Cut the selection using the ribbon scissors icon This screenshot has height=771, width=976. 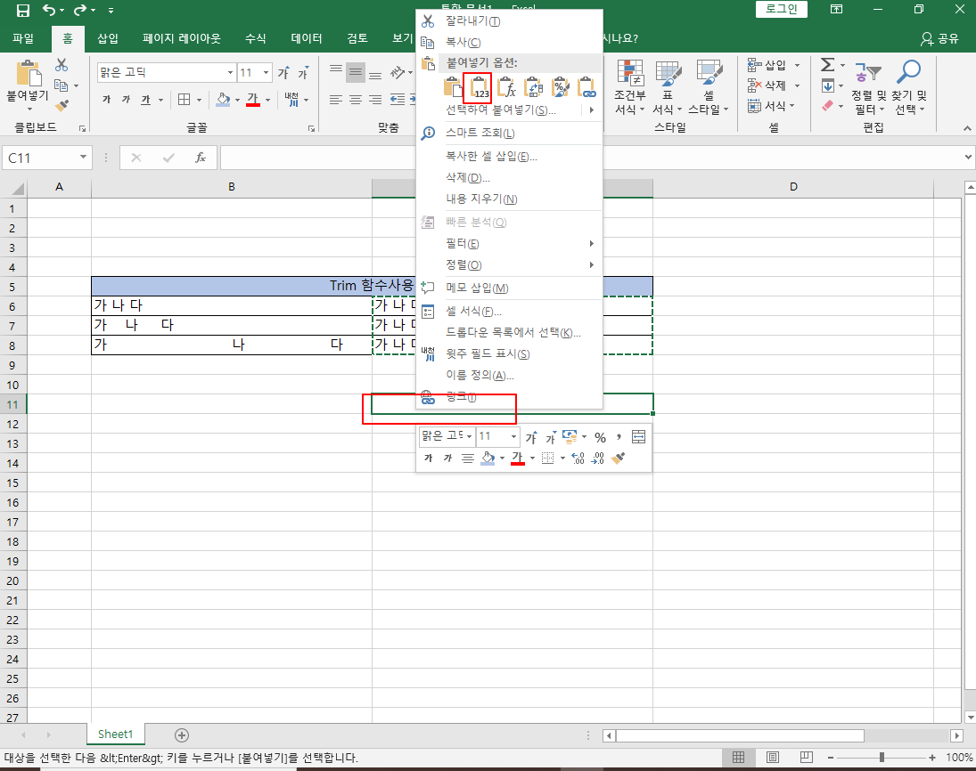61,65
